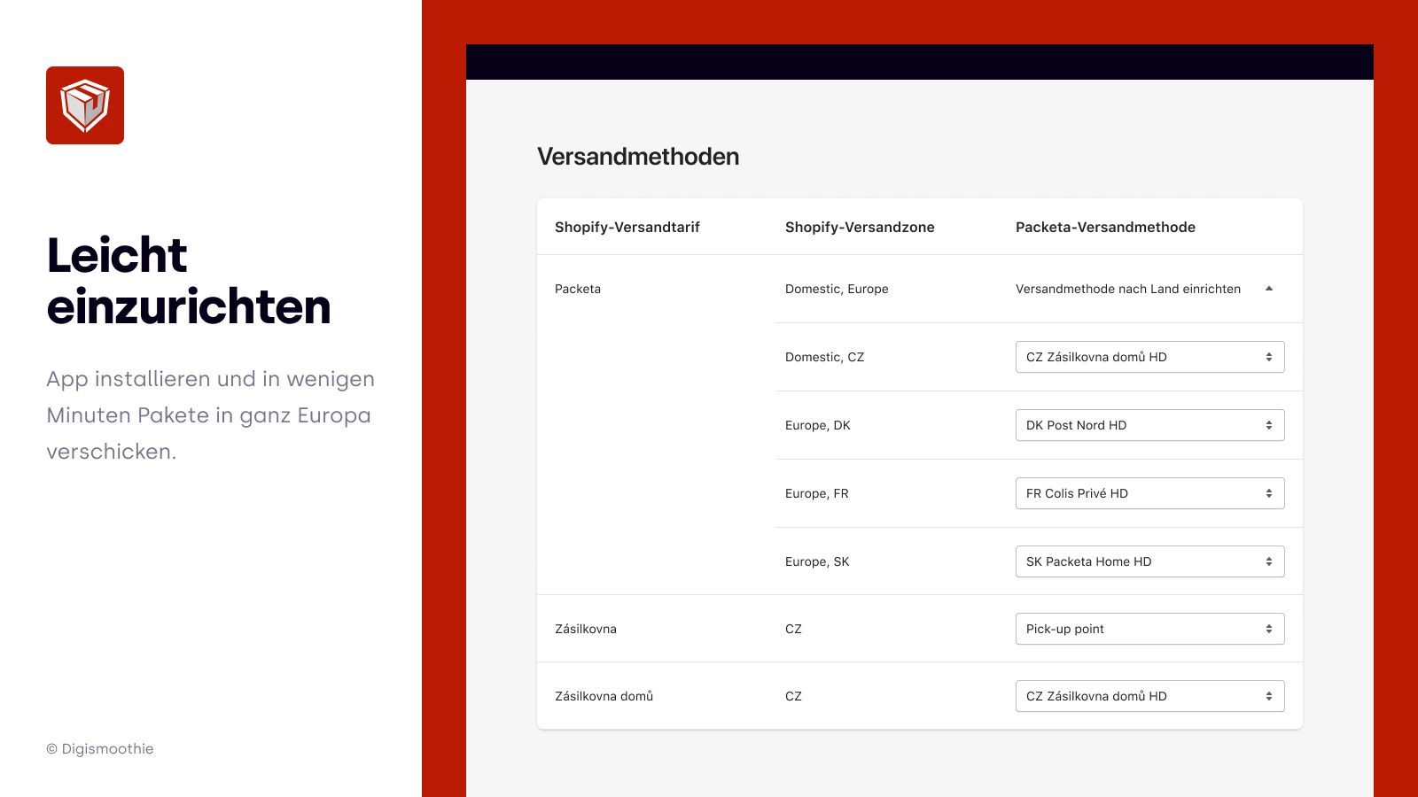This screenshot has width=1418, height=797.
Task: Click the 'Shopify-Versandzone' column header
Action: [x=860, y=228]
